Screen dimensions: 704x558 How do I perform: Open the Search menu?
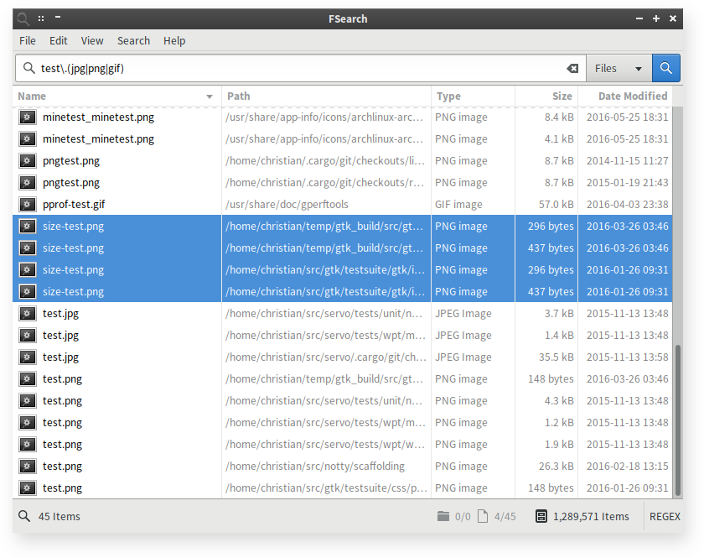point(133,41)
